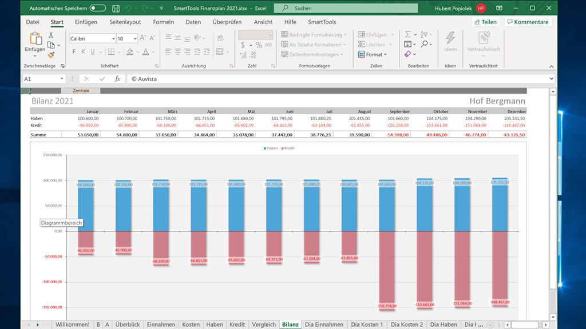Open the Formeln ribbon tab

tap(163, 22)
